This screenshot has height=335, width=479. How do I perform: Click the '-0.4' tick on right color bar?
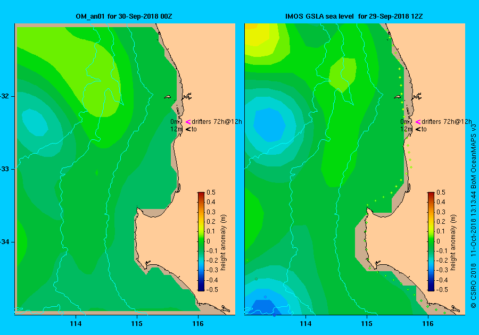442,280
